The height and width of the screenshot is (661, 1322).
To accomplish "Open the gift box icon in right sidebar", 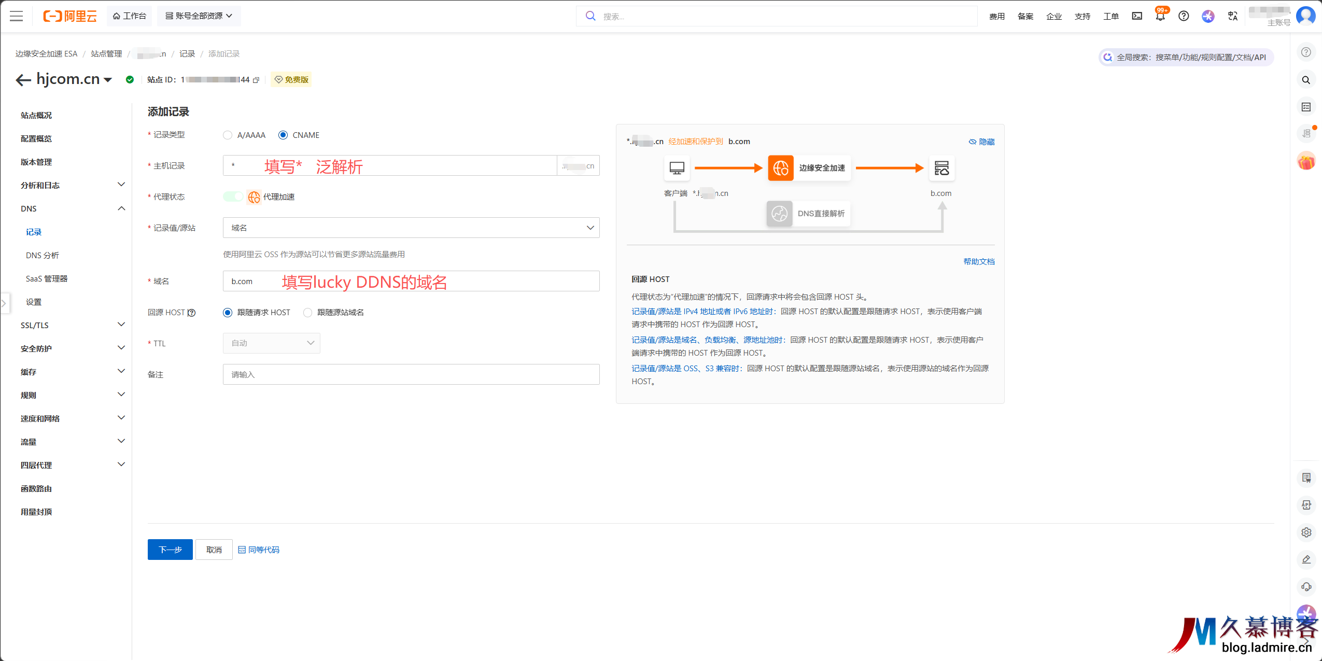I will pyautogui.click(x=1306, y=162).
